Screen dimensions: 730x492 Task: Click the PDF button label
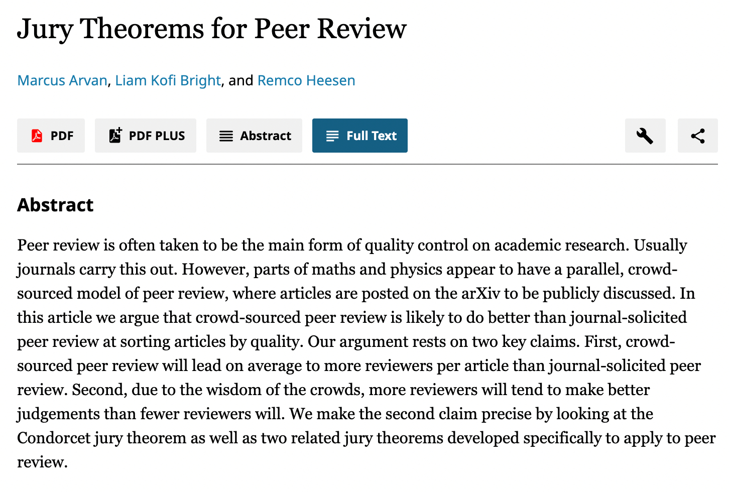(x=62, y=136)
